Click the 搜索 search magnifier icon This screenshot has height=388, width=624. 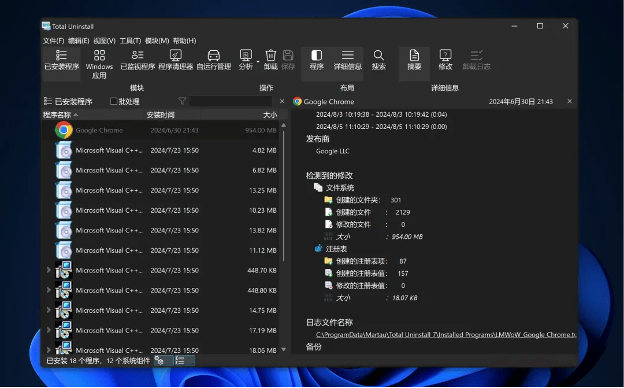click(x=378, y=60)
